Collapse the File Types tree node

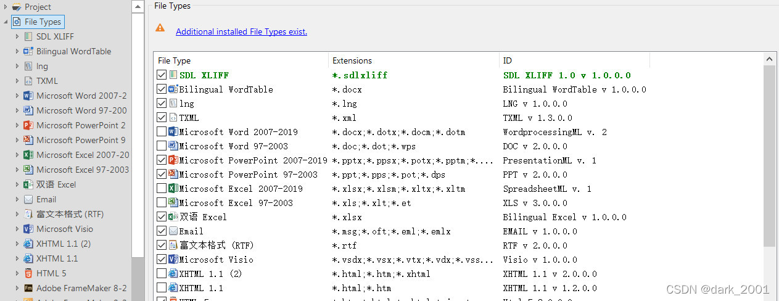tap(6, 22)
